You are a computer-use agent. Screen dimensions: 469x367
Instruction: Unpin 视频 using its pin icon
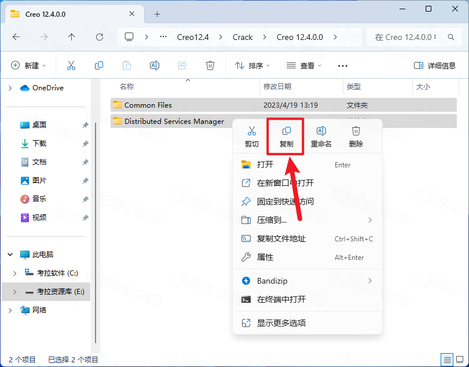85,218
